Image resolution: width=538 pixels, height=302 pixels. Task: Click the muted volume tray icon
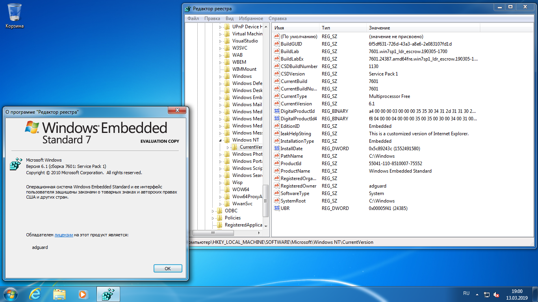[496, 294]
